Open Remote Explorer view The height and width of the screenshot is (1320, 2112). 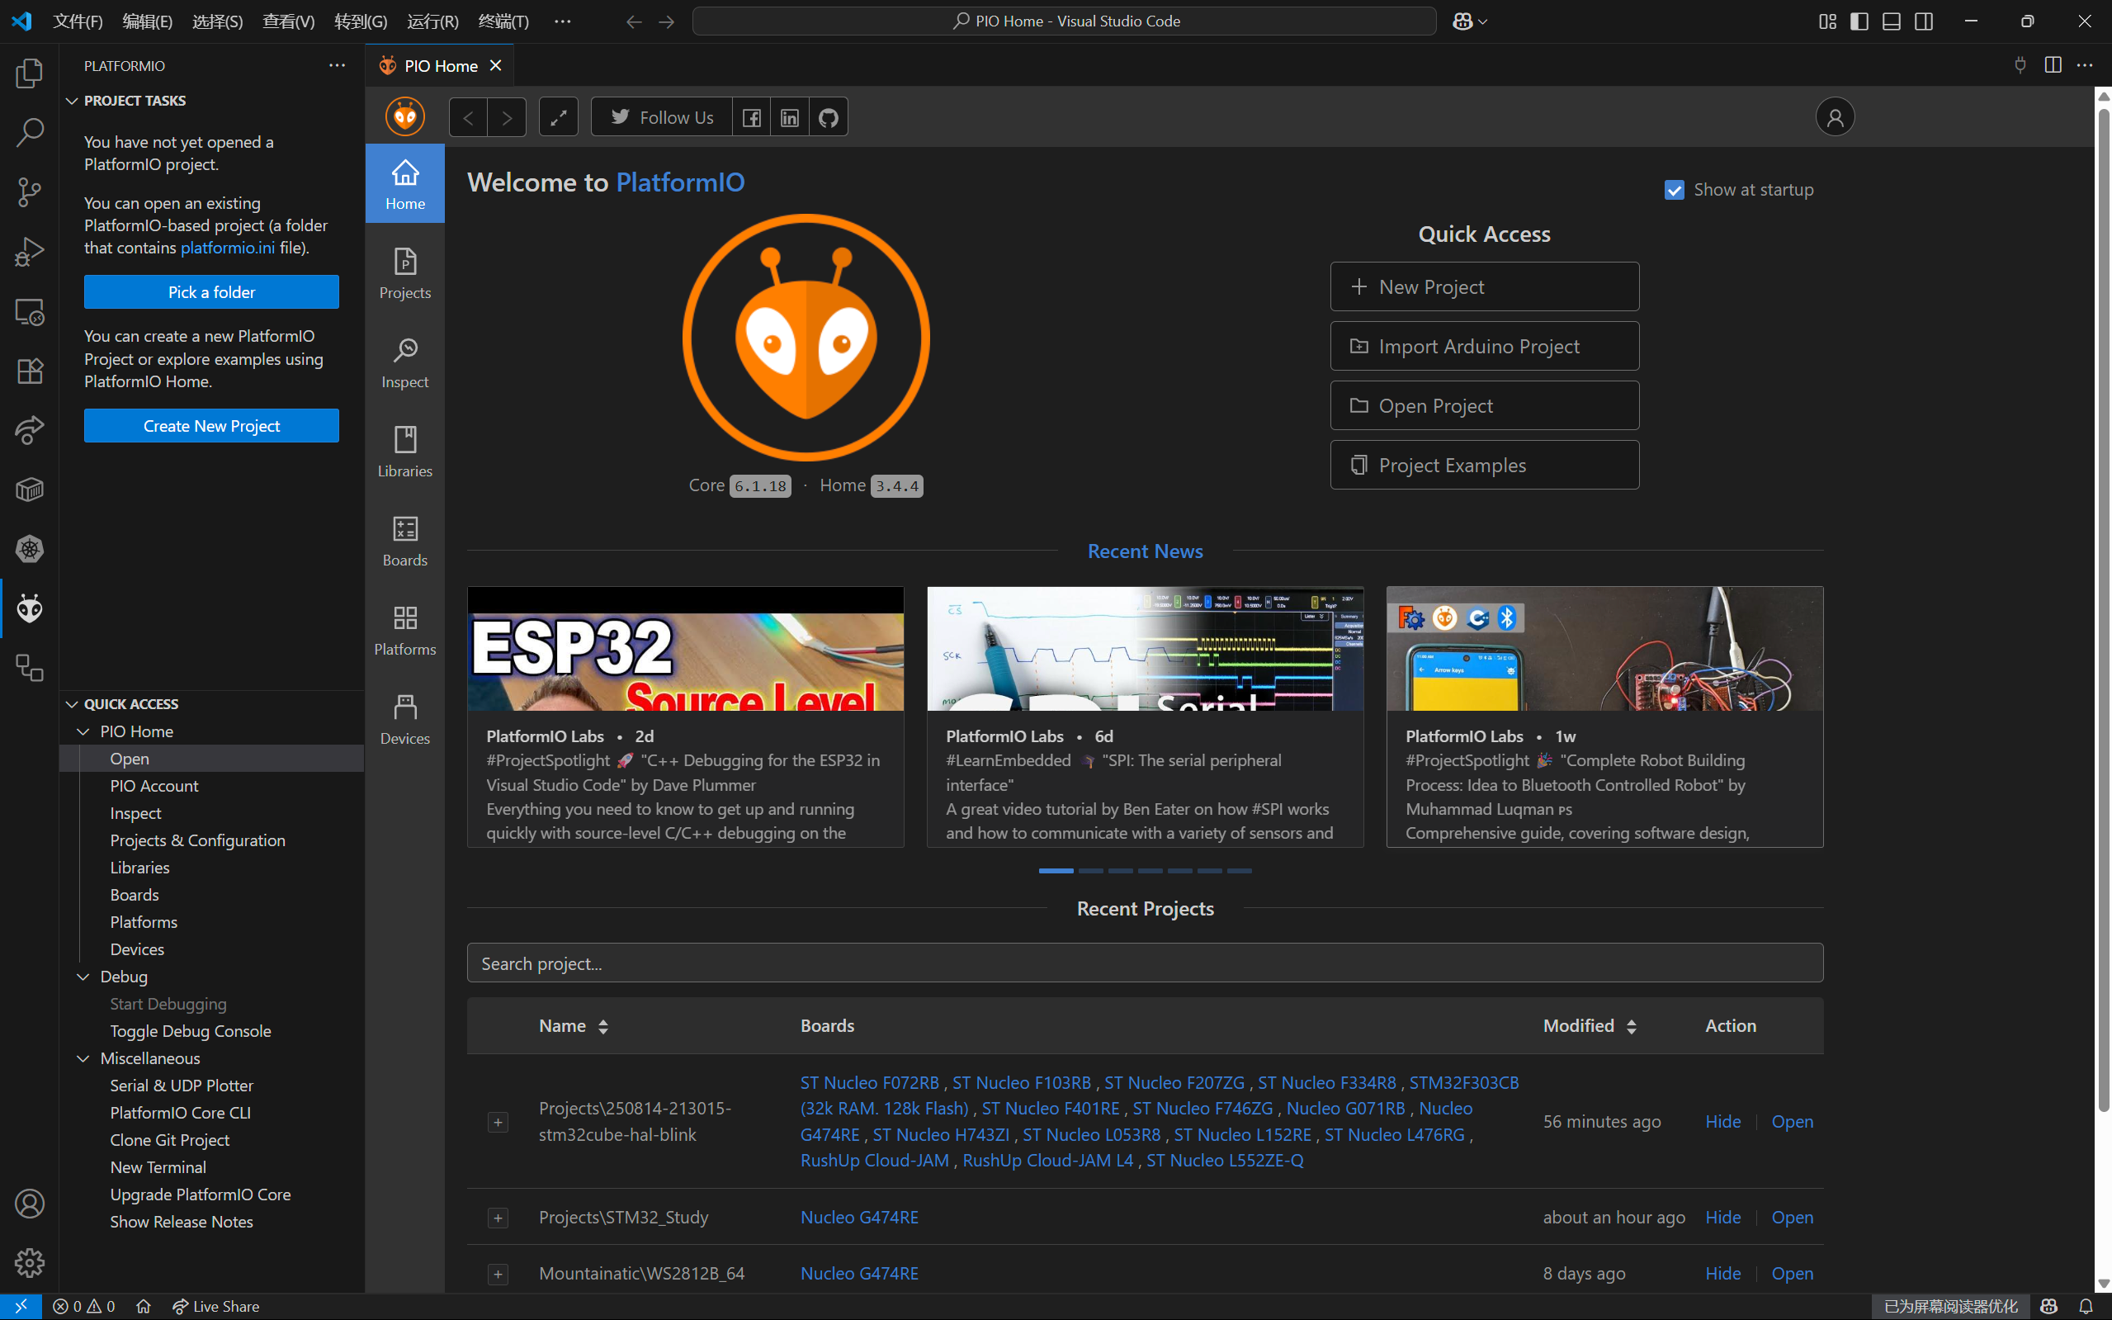tap(30, 312)
